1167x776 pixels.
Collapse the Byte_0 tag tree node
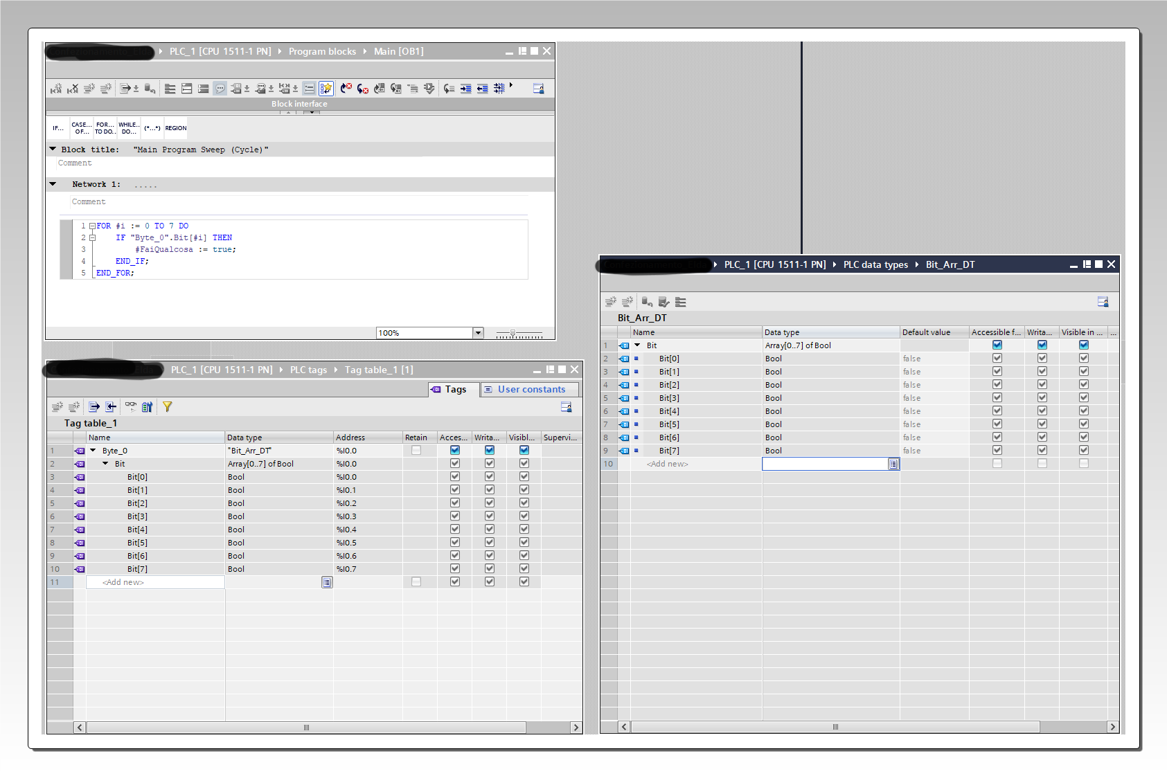pos(93,451)
